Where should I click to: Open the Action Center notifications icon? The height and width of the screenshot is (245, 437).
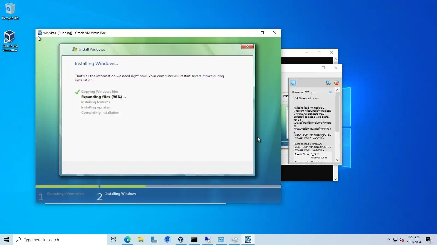428,240
